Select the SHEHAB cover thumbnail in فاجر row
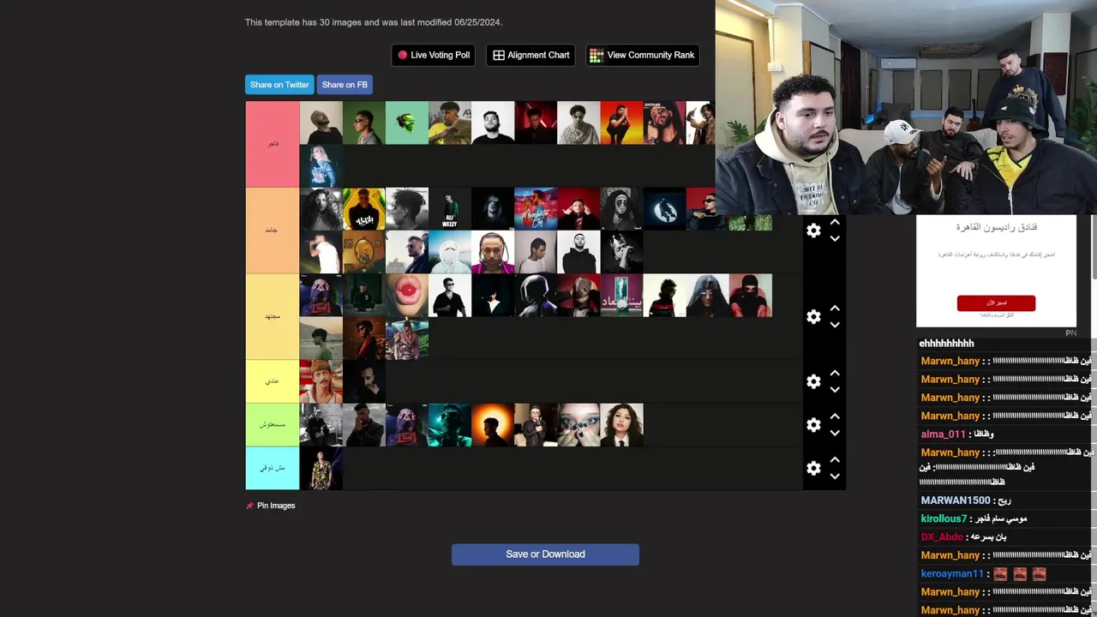 click(664, 123)
